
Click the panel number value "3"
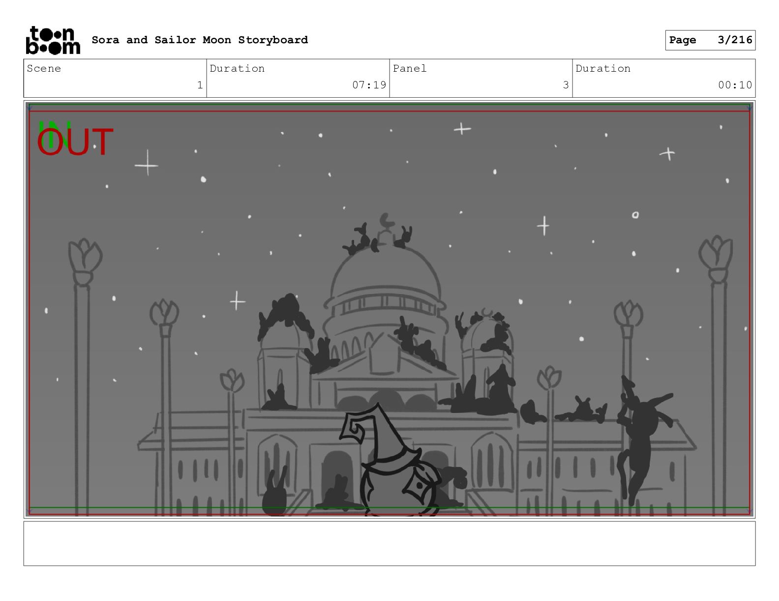pos(566,85)
